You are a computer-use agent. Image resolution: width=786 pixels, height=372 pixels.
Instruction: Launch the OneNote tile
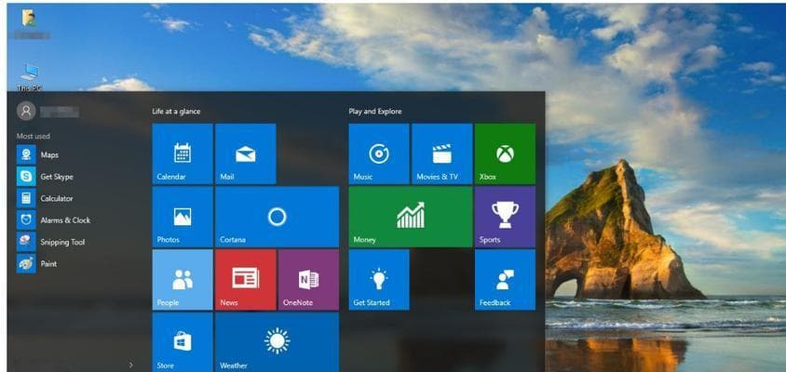click(308, 280)
